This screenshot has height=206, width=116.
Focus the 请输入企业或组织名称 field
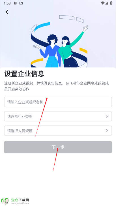58,102
